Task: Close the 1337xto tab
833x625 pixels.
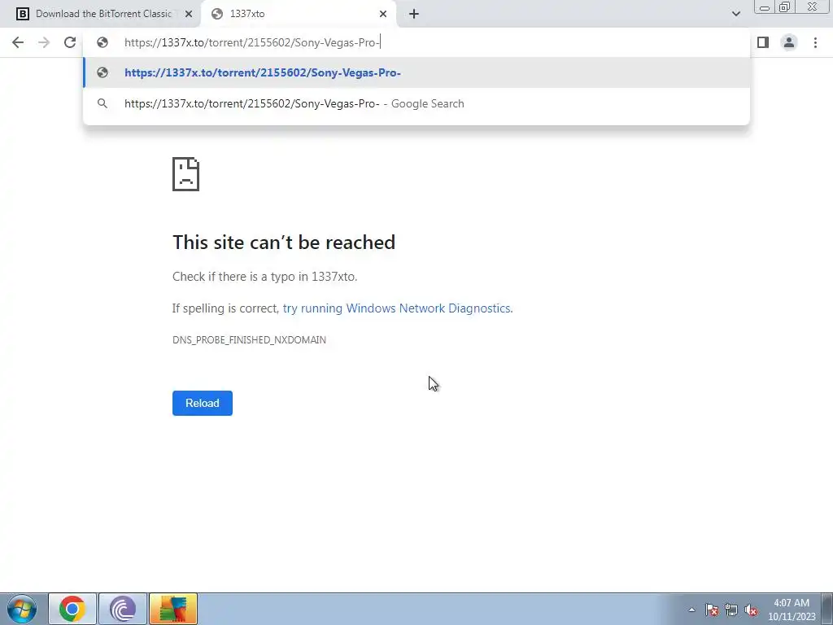Action: (383, 15)
